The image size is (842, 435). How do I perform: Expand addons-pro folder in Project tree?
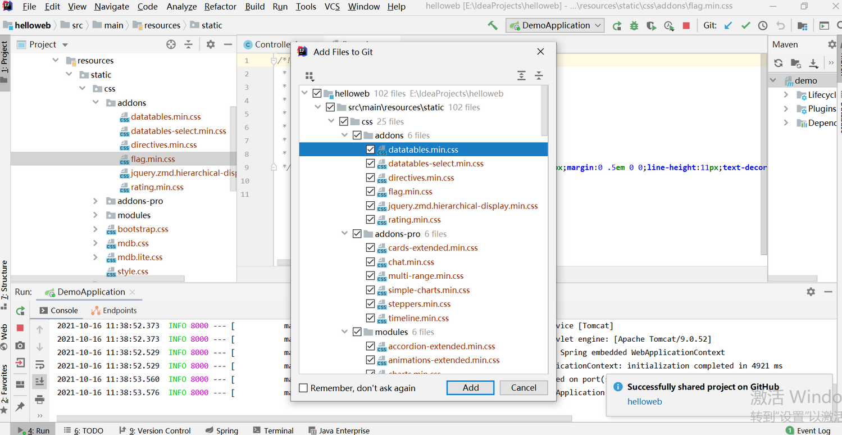(x=96, y=201)
